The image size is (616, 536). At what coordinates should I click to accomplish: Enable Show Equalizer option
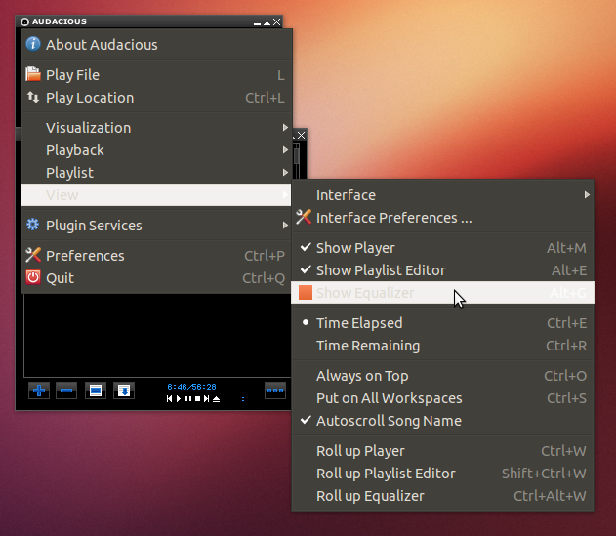pyautogui.click(x=443, y=292)
